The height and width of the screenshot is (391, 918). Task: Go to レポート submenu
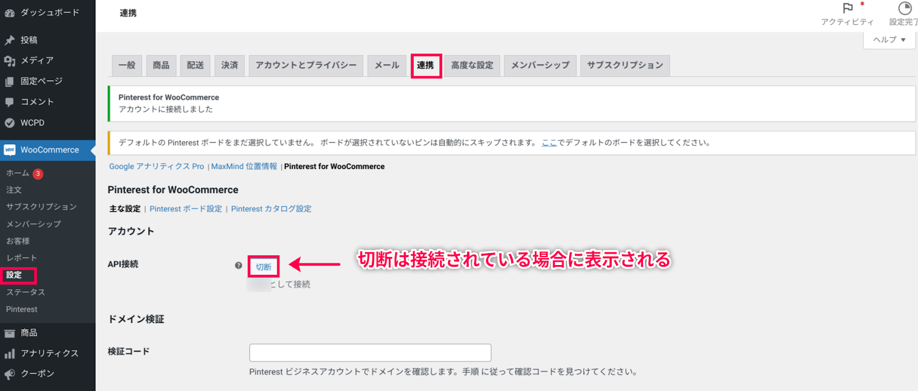21,258
